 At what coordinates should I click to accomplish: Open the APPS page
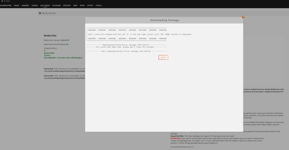(x=82, y=6)
